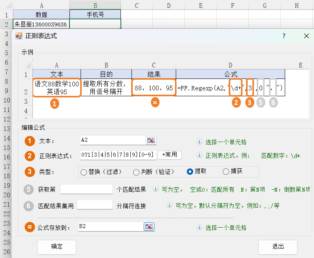Close the 正则表达式 dialog window

[306, 36]
